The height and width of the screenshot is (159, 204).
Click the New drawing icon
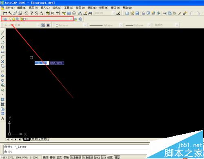(127, 13)
